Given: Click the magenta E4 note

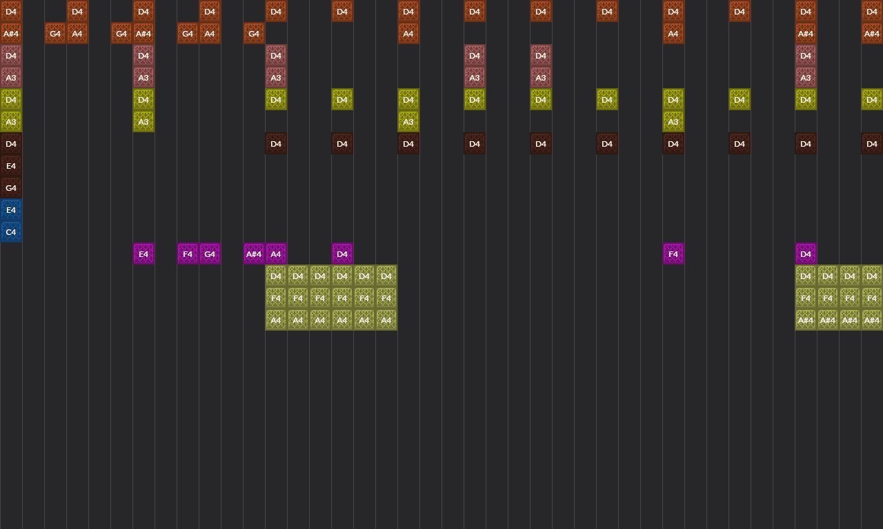Looking at the screenshot, I should (143, 253).
